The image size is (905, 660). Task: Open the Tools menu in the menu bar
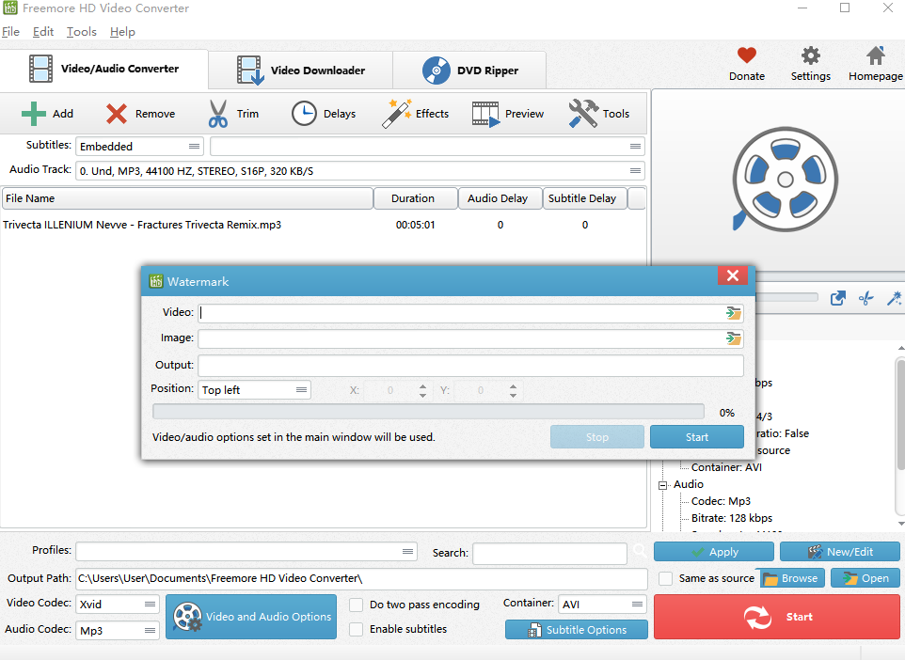tap(82, 32)
